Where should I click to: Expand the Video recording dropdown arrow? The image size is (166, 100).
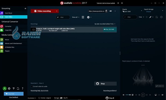pos(57,11)
